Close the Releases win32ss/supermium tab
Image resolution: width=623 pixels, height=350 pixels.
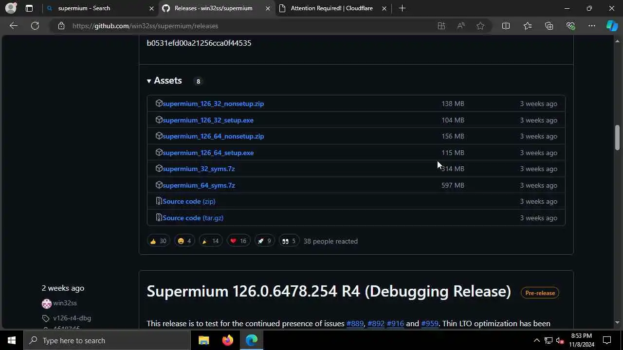click(x=268, y=8)
